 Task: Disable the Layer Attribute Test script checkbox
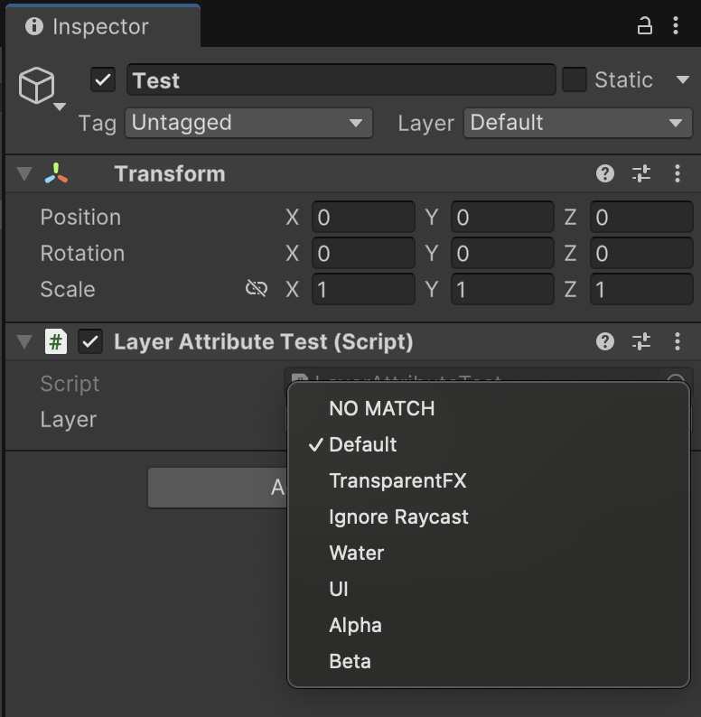90,341
